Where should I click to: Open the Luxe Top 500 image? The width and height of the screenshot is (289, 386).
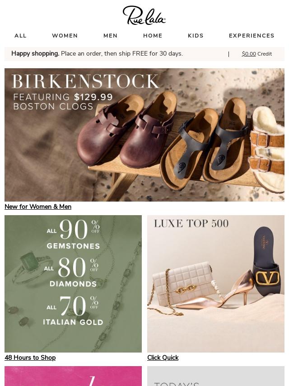(x=216, y=283)
